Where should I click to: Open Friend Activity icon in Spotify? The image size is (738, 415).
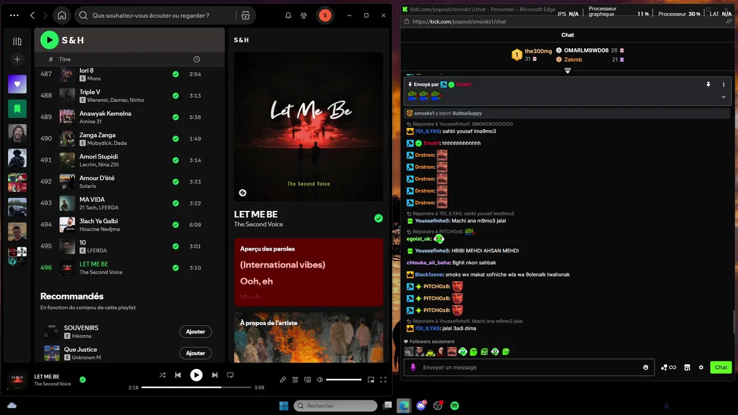pyautogui.click(x=304, y=16)
